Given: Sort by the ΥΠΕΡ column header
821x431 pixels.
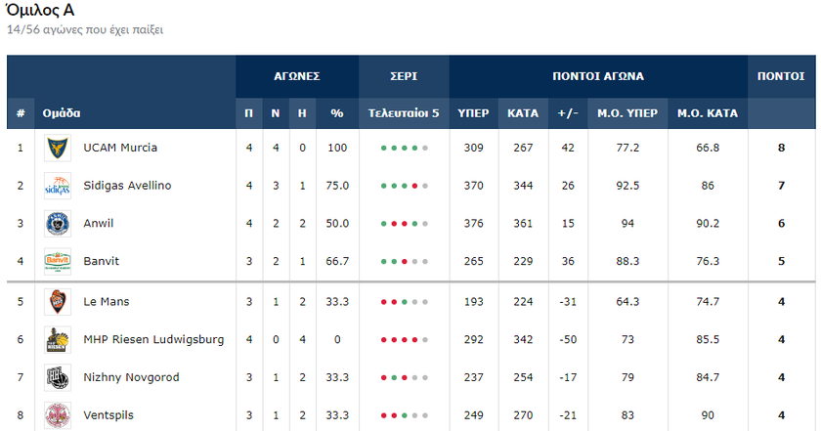Looking at the screenshot, I should (474, 113).
